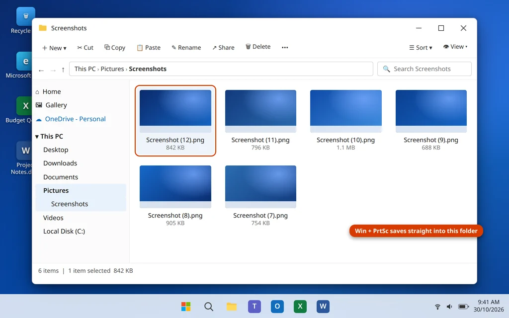Image resolution: width=509 pixels, height=318 pixels.
Task: Click the 905 KB size label
Action: point(175,223)
